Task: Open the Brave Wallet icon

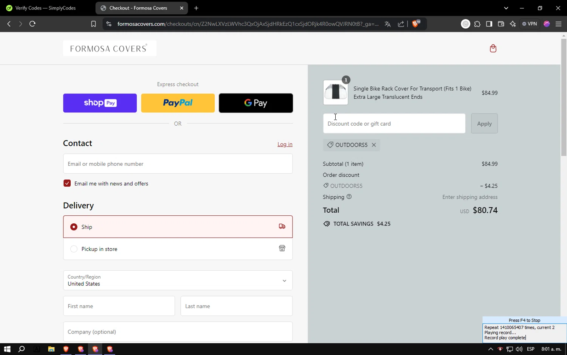Action: (x=501, y=24)
